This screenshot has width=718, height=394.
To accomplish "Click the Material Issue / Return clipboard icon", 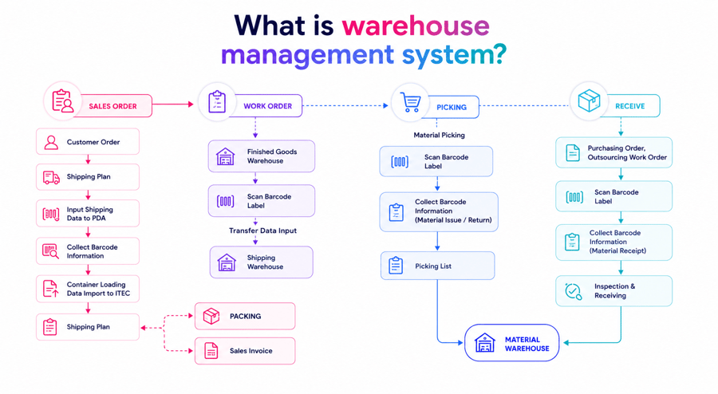I will (x=396, y=212).
